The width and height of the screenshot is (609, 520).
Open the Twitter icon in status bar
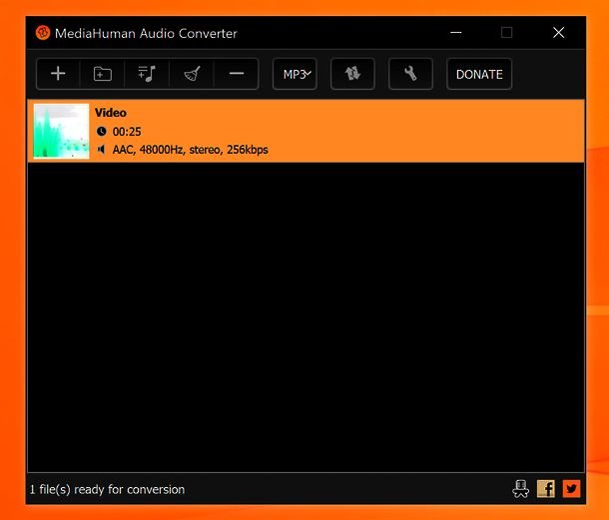(x=571, y=488)
